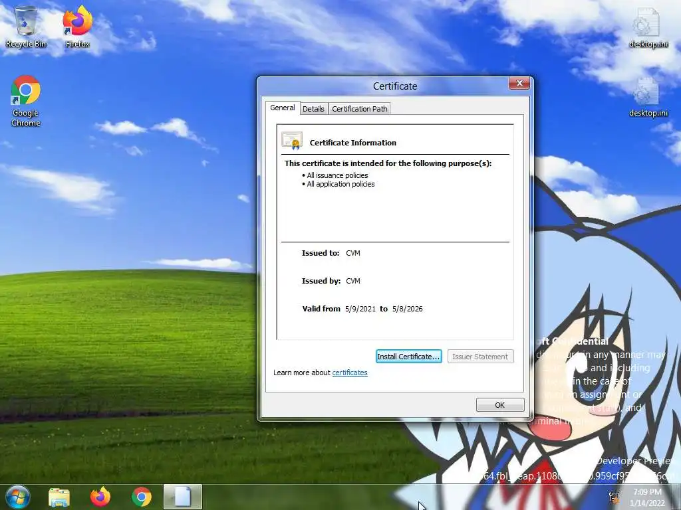This screenshot has height=510, width=681.
Task: Click the certificate ribbon icon in the dialog
Action: pyautogui.click(x=292, y=141)
